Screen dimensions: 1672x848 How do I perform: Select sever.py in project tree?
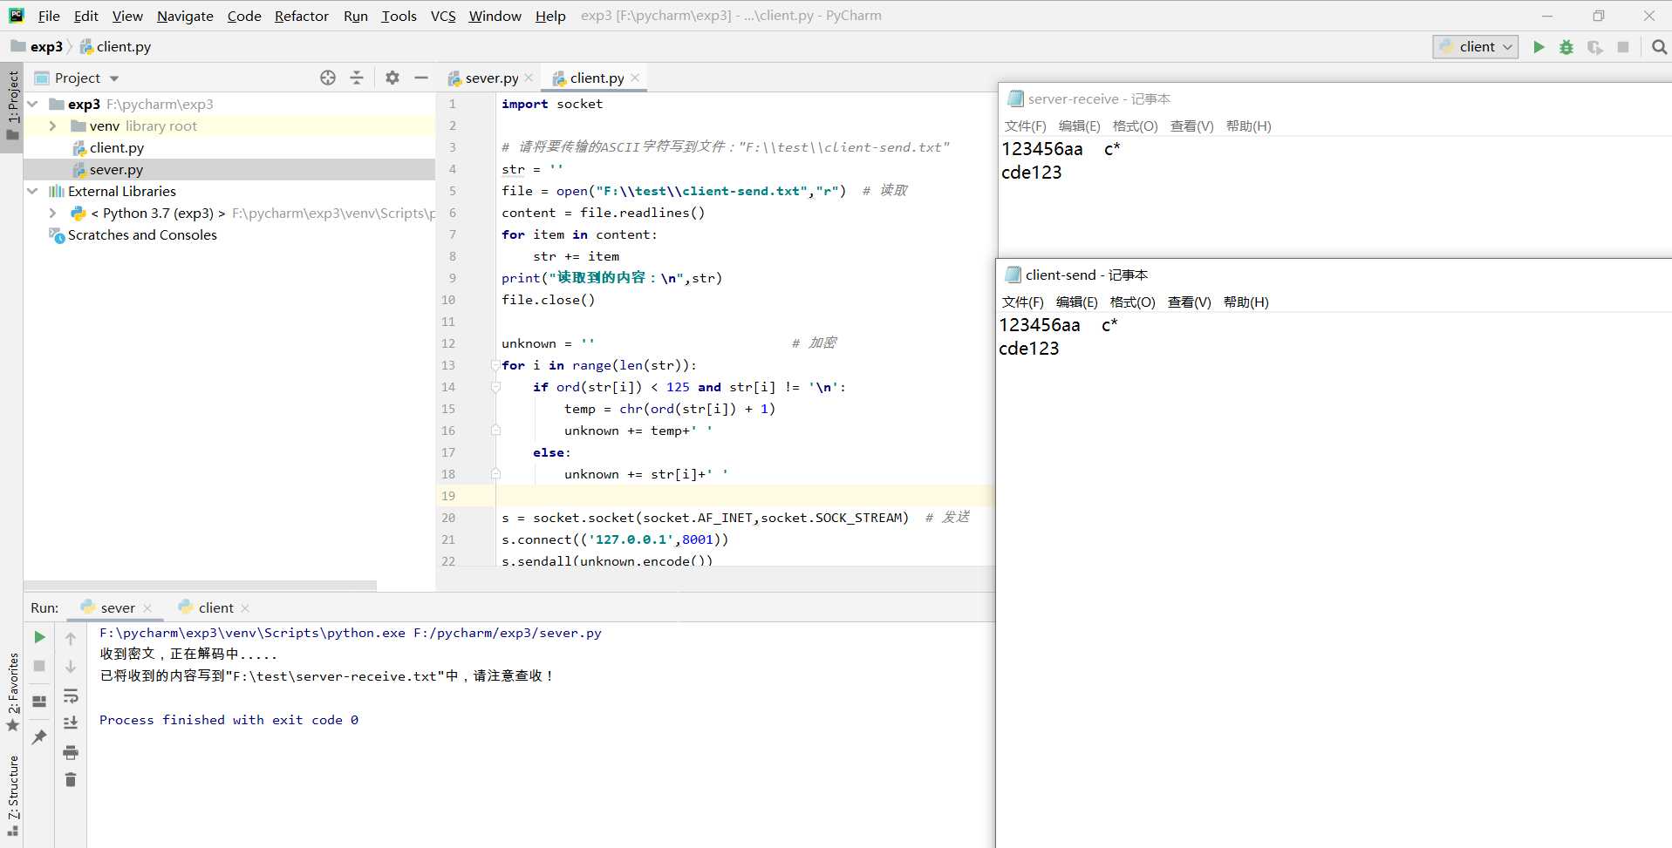coord(116,169)
